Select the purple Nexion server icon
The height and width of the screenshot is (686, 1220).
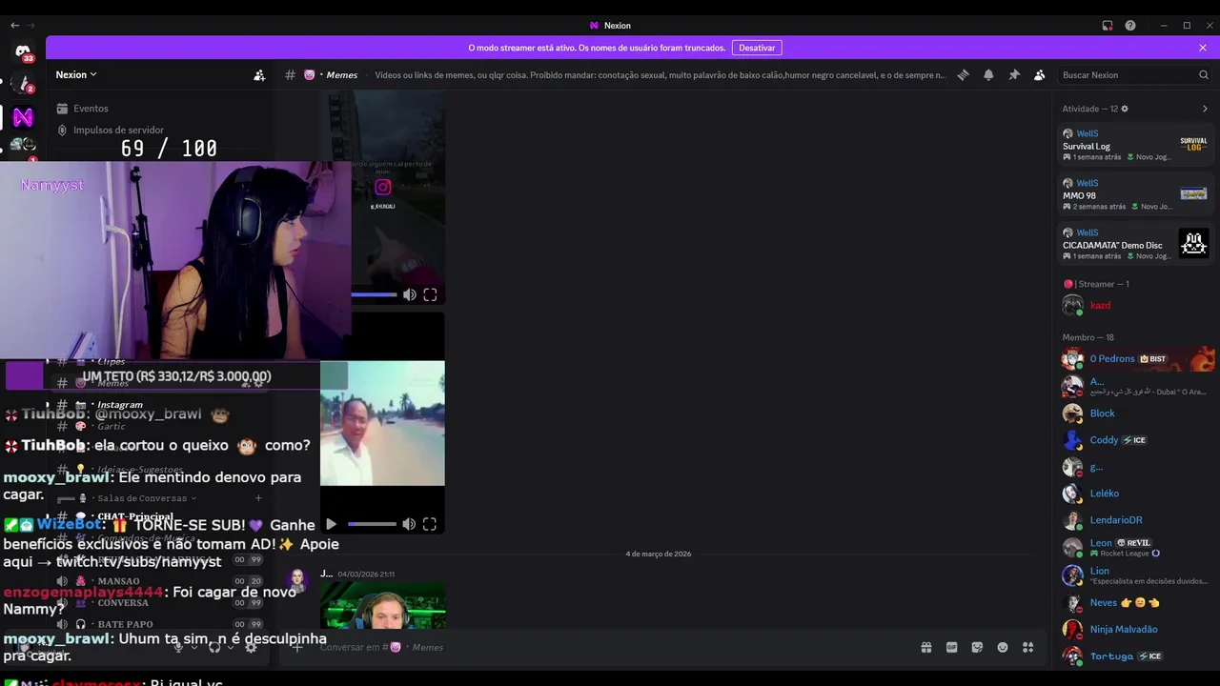pos(23,117)
